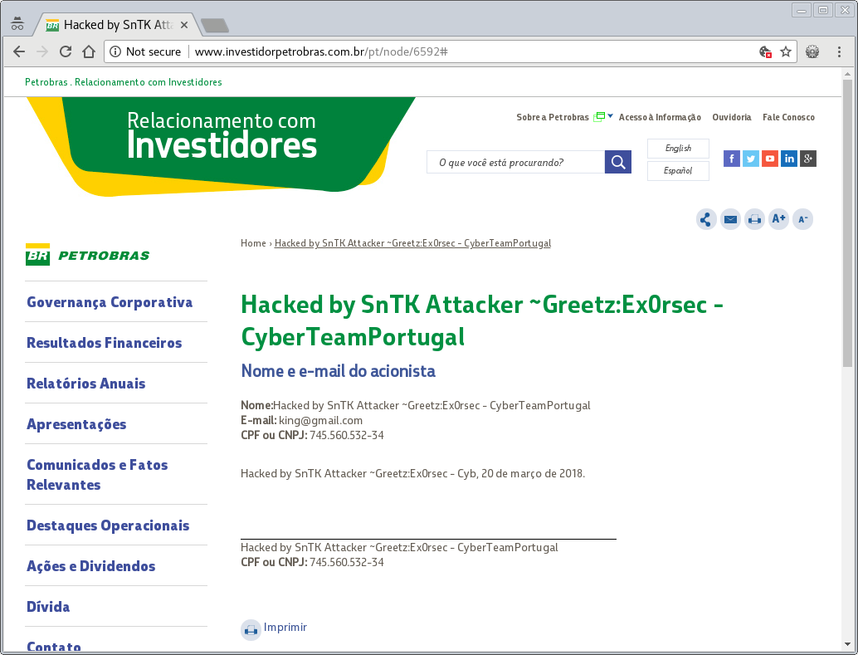The height and width of the screenshot is (655, 858).
Task: Open the Fale Conosco menu item
Action: [x=788, y=117]
